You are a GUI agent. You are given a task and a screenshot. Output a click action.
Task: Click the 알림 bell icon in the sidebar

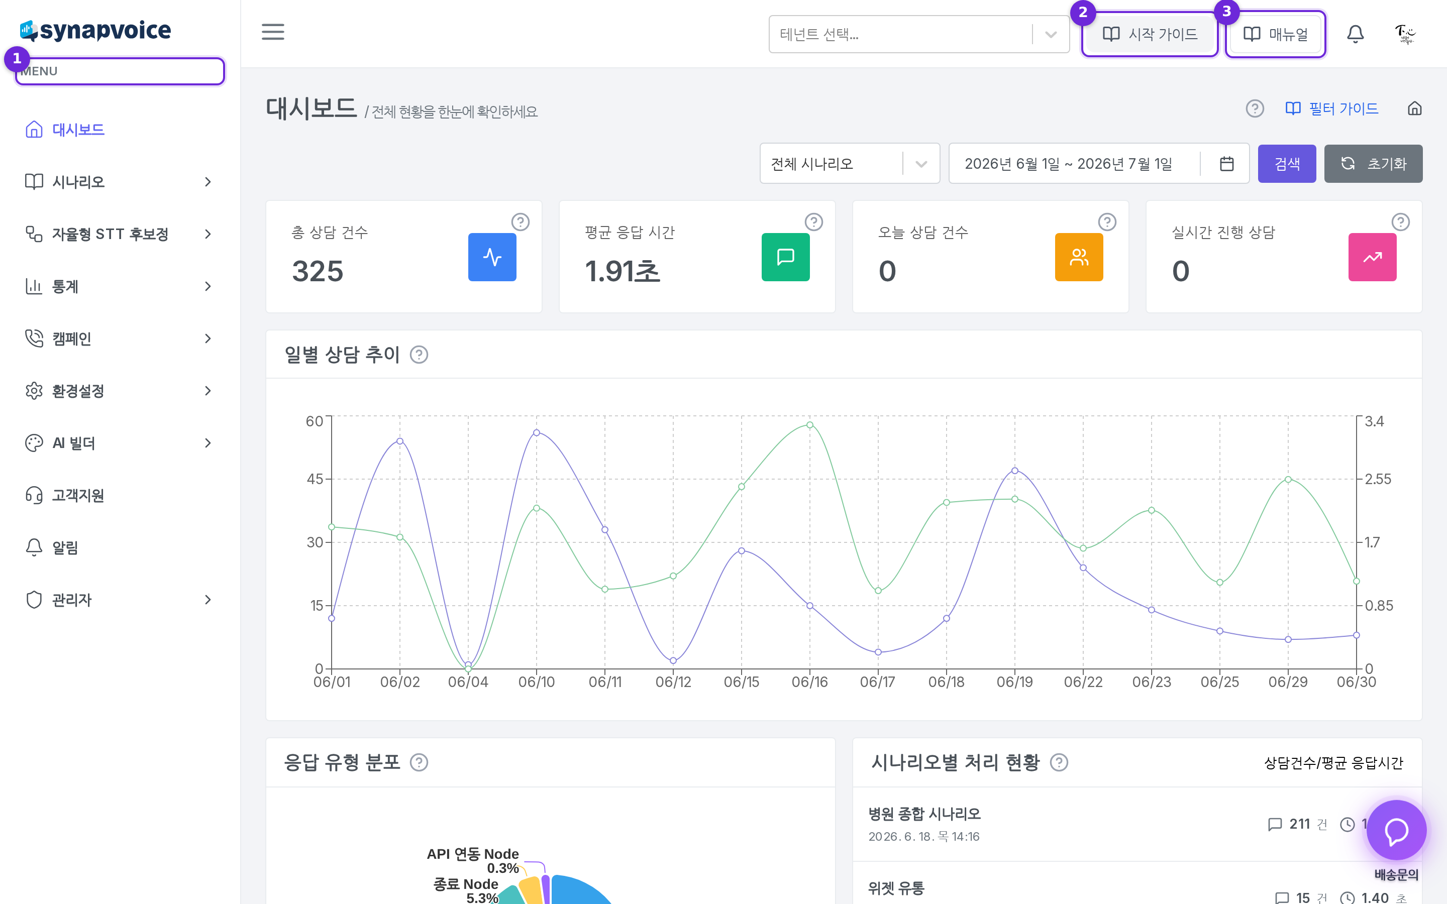click(34, 547)
